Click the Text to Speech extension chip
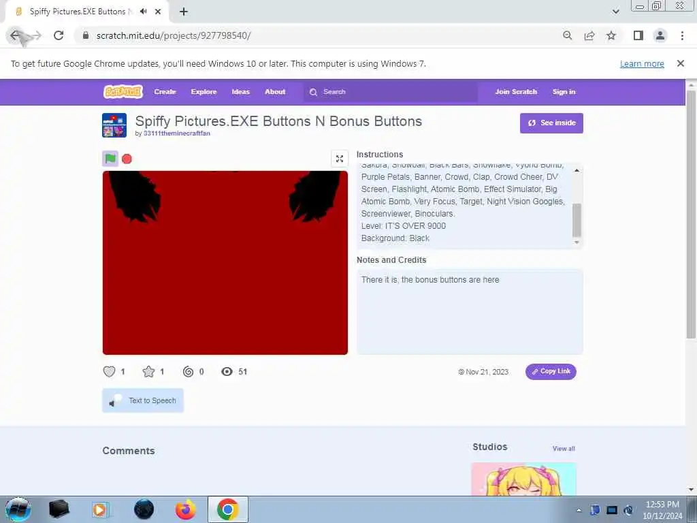The width and height of the screenshot is (697, 523). tap(143, 400)
